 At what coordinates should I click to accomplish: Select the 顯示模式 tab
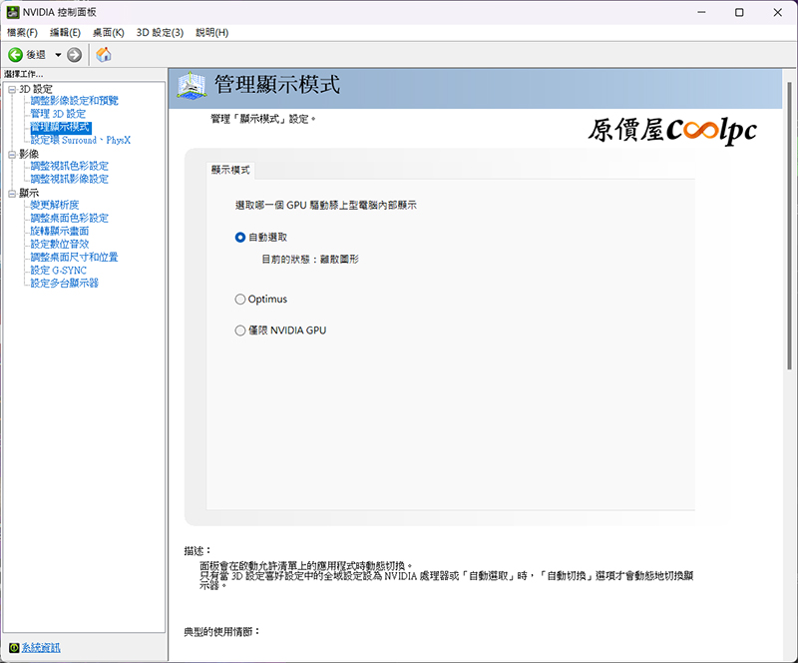(230, 170)
